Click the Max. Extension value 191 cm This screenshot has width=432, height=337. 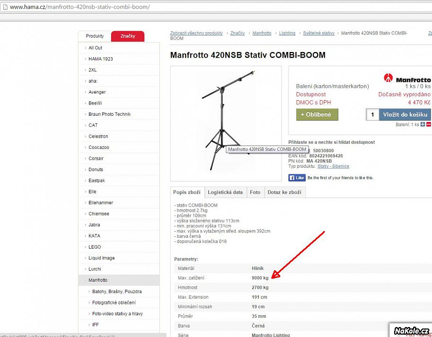coord(259,297)
